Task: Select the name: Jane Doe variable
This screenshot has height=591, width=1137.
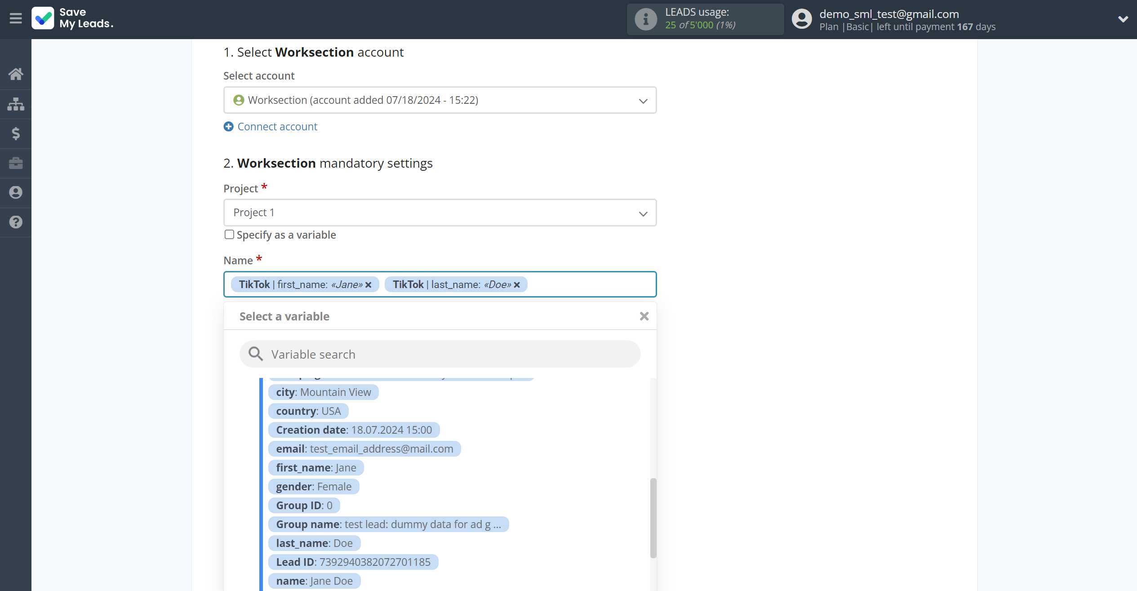Action: [314, 581]
